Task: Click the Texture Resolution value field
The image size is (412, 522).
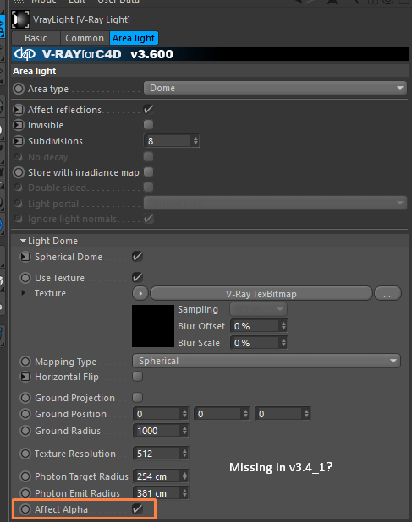Action: [x=157, y=454]
